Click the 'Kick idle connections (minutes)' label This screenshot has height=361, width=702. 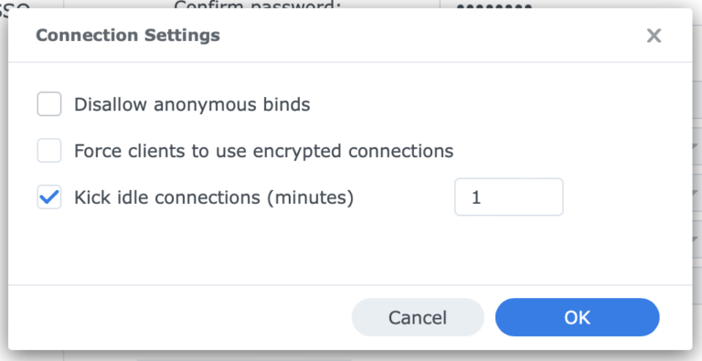[214, 197]
